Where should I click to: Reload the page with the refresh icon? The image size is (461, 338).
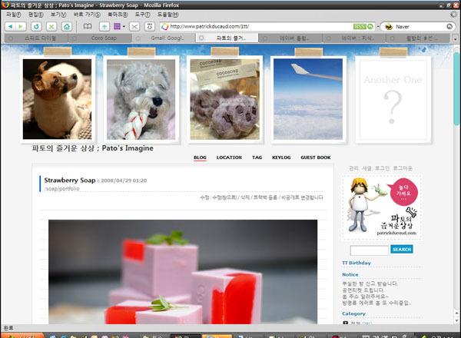click(36, 26)
